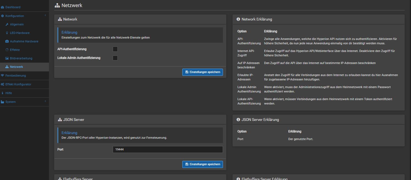Click 'Erlaubte IP-Adressen' option text
Screen dimensions: 411x180
pos(246,77)
